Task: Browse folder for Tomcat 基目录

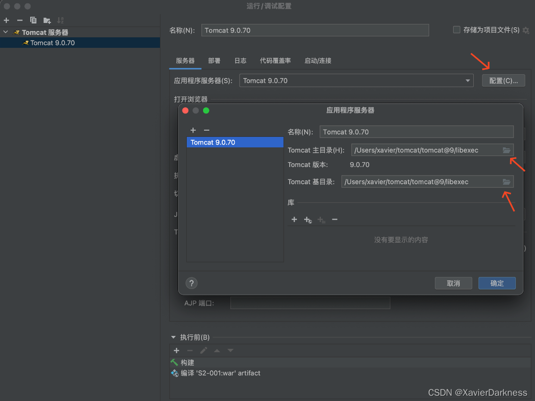Action: [x=506, y=182]
